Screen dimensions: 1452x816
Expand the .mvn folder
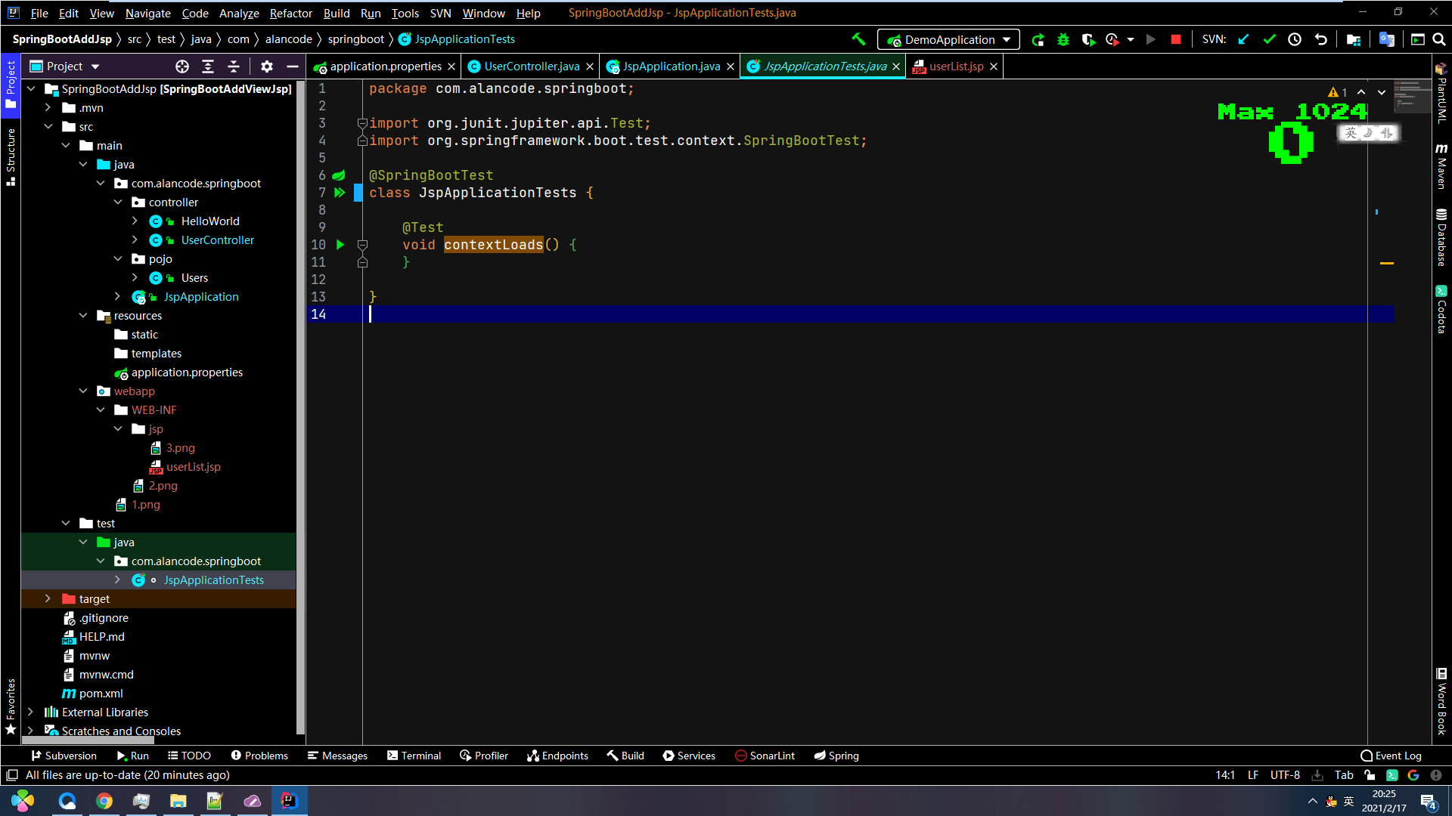click(48, 108)
